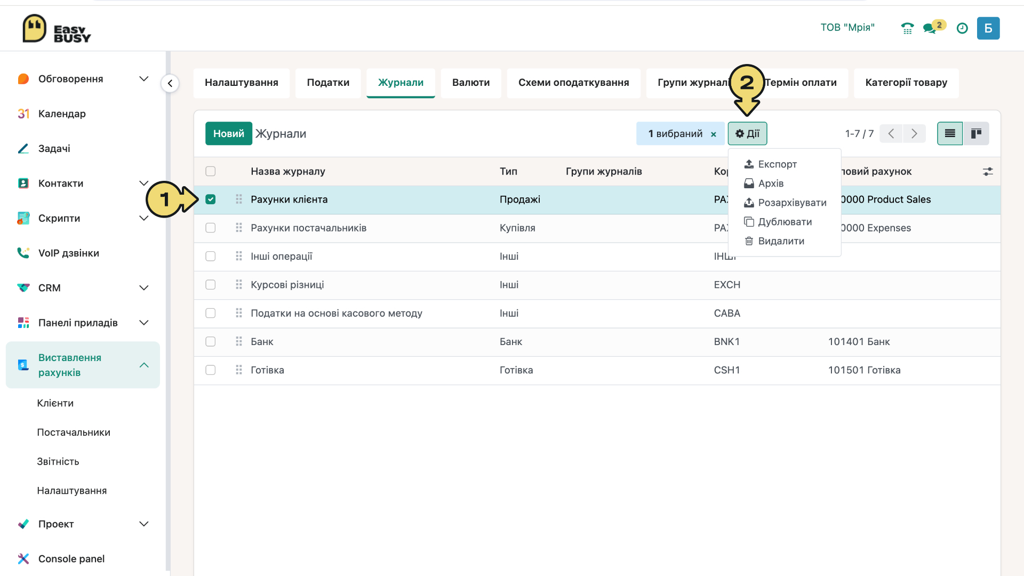Check the Рахунки постачальників checkbox
The image size is (1024, 576).
[211, 228]
